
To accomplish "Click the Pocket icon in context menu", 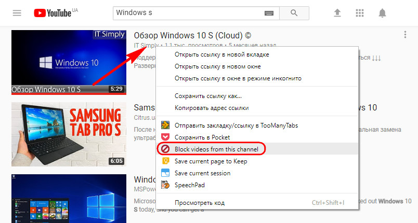I will 165,137.
